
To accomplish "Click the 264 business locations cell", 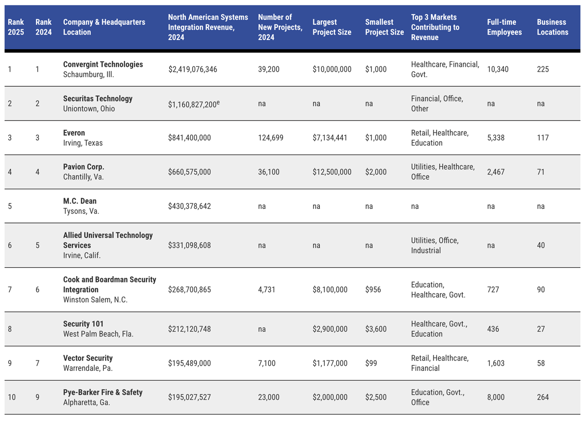I will (543, 398).
